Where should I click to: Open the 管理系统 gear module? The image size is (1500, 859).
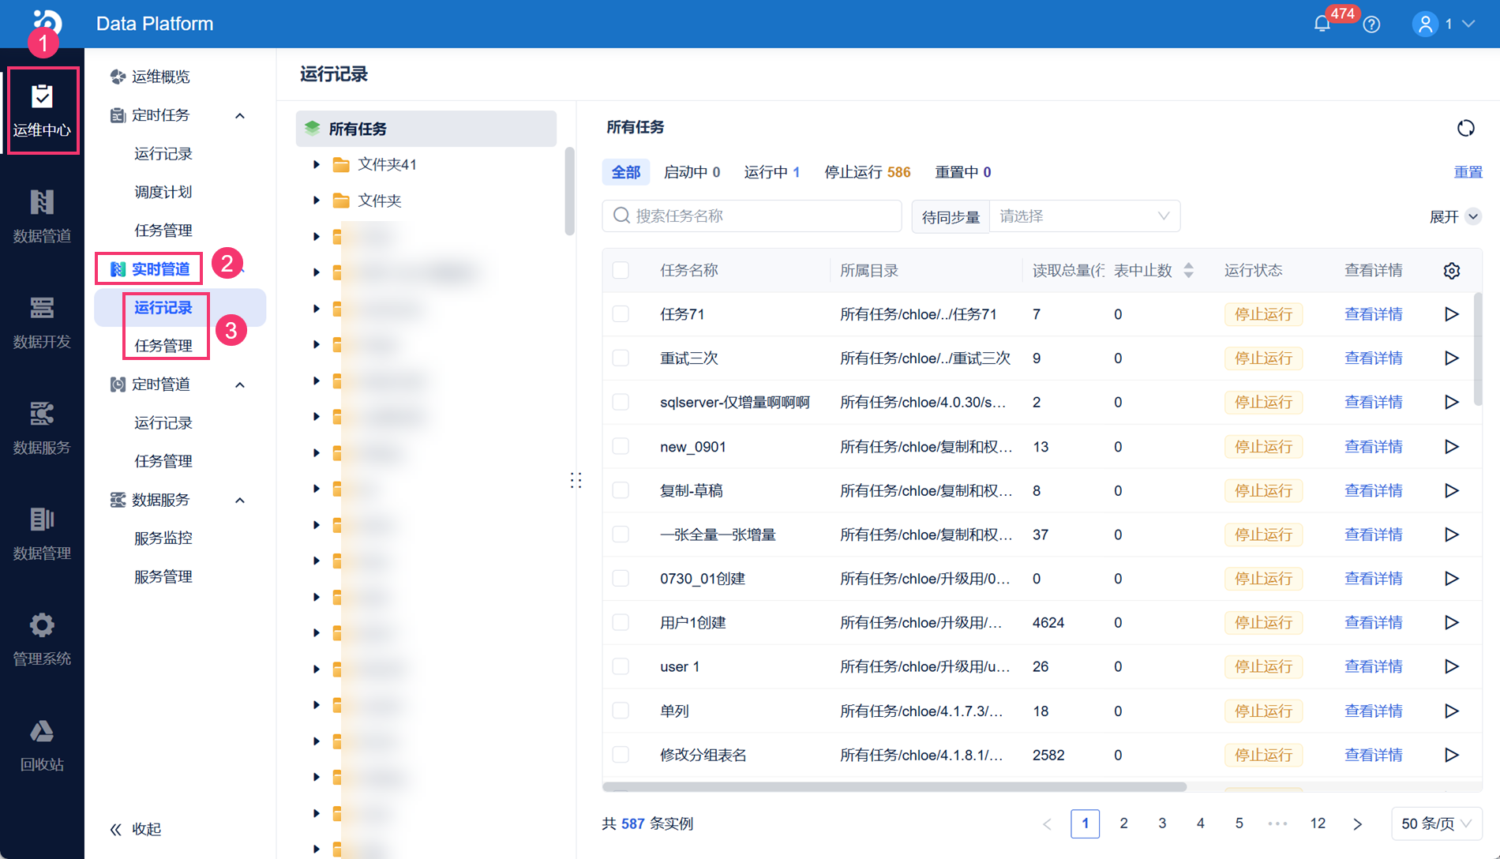(x=42, y=639)
